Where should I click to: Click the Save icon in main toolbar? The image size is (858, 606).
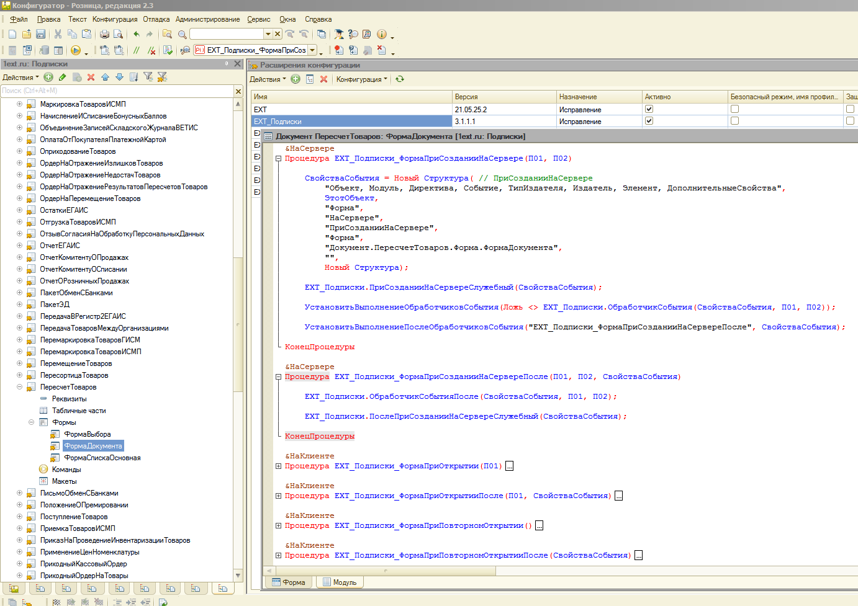[x=40, y=34]
